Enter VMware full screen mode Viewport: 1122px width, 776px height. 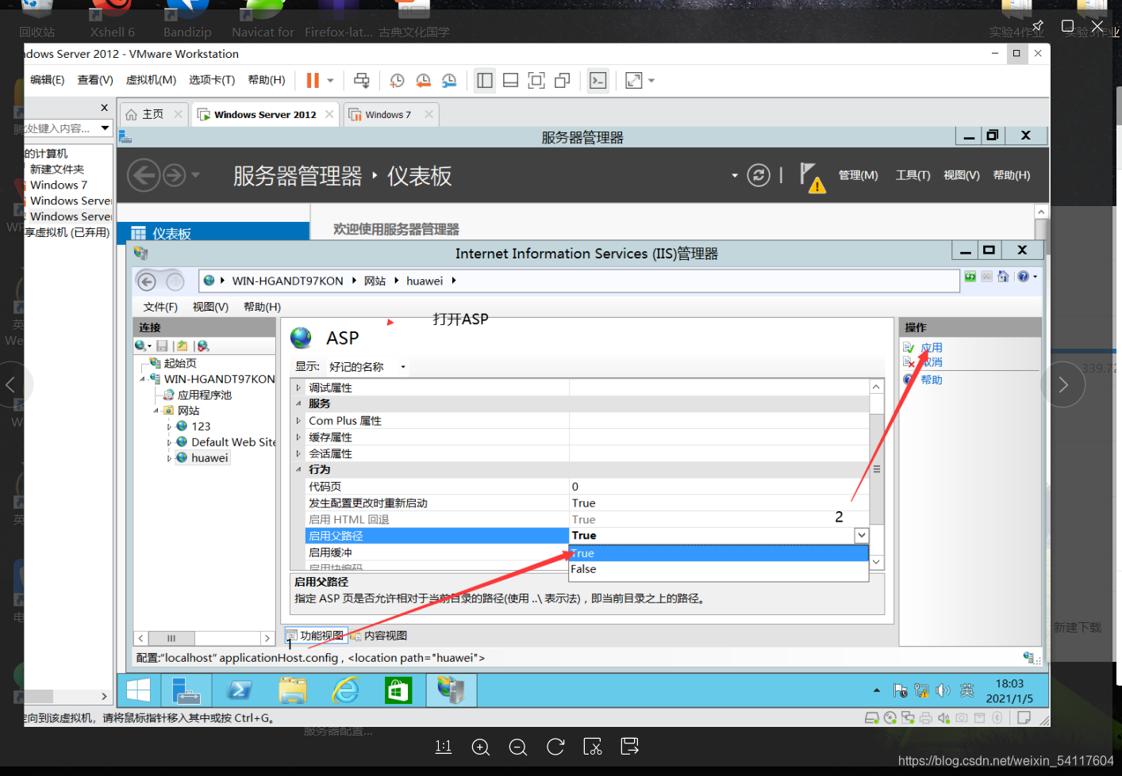point(536,80)
